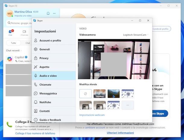Click the partially hidden blue Skype button
Viewport: 184px width, 140px height.
click(160, 113)
